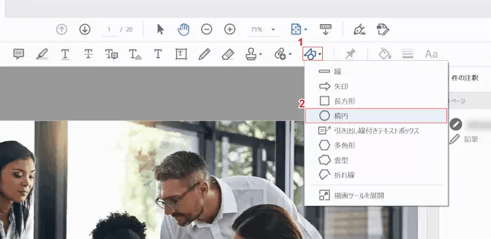The height and width of the screenshot is (239, 491).
Task: Select the fit page view icon
Action: [296, 29]
